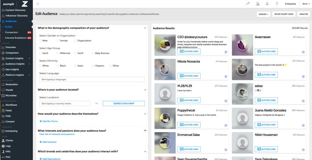Screen dimensions: 312x160
Task: Check the Organization checkbox
Action: tap(76, 41)
